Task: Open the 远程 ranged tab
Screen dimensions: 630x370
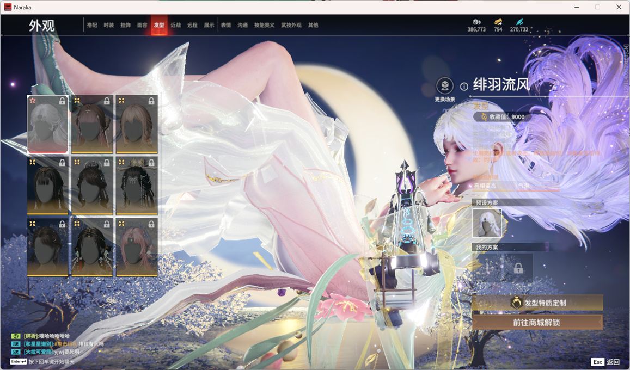Action: (x=192, y=25)
